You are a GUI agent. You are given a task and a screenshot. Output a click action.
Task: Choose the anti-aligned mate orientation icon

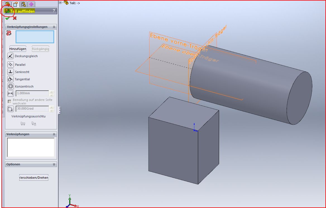coord(34,124)
